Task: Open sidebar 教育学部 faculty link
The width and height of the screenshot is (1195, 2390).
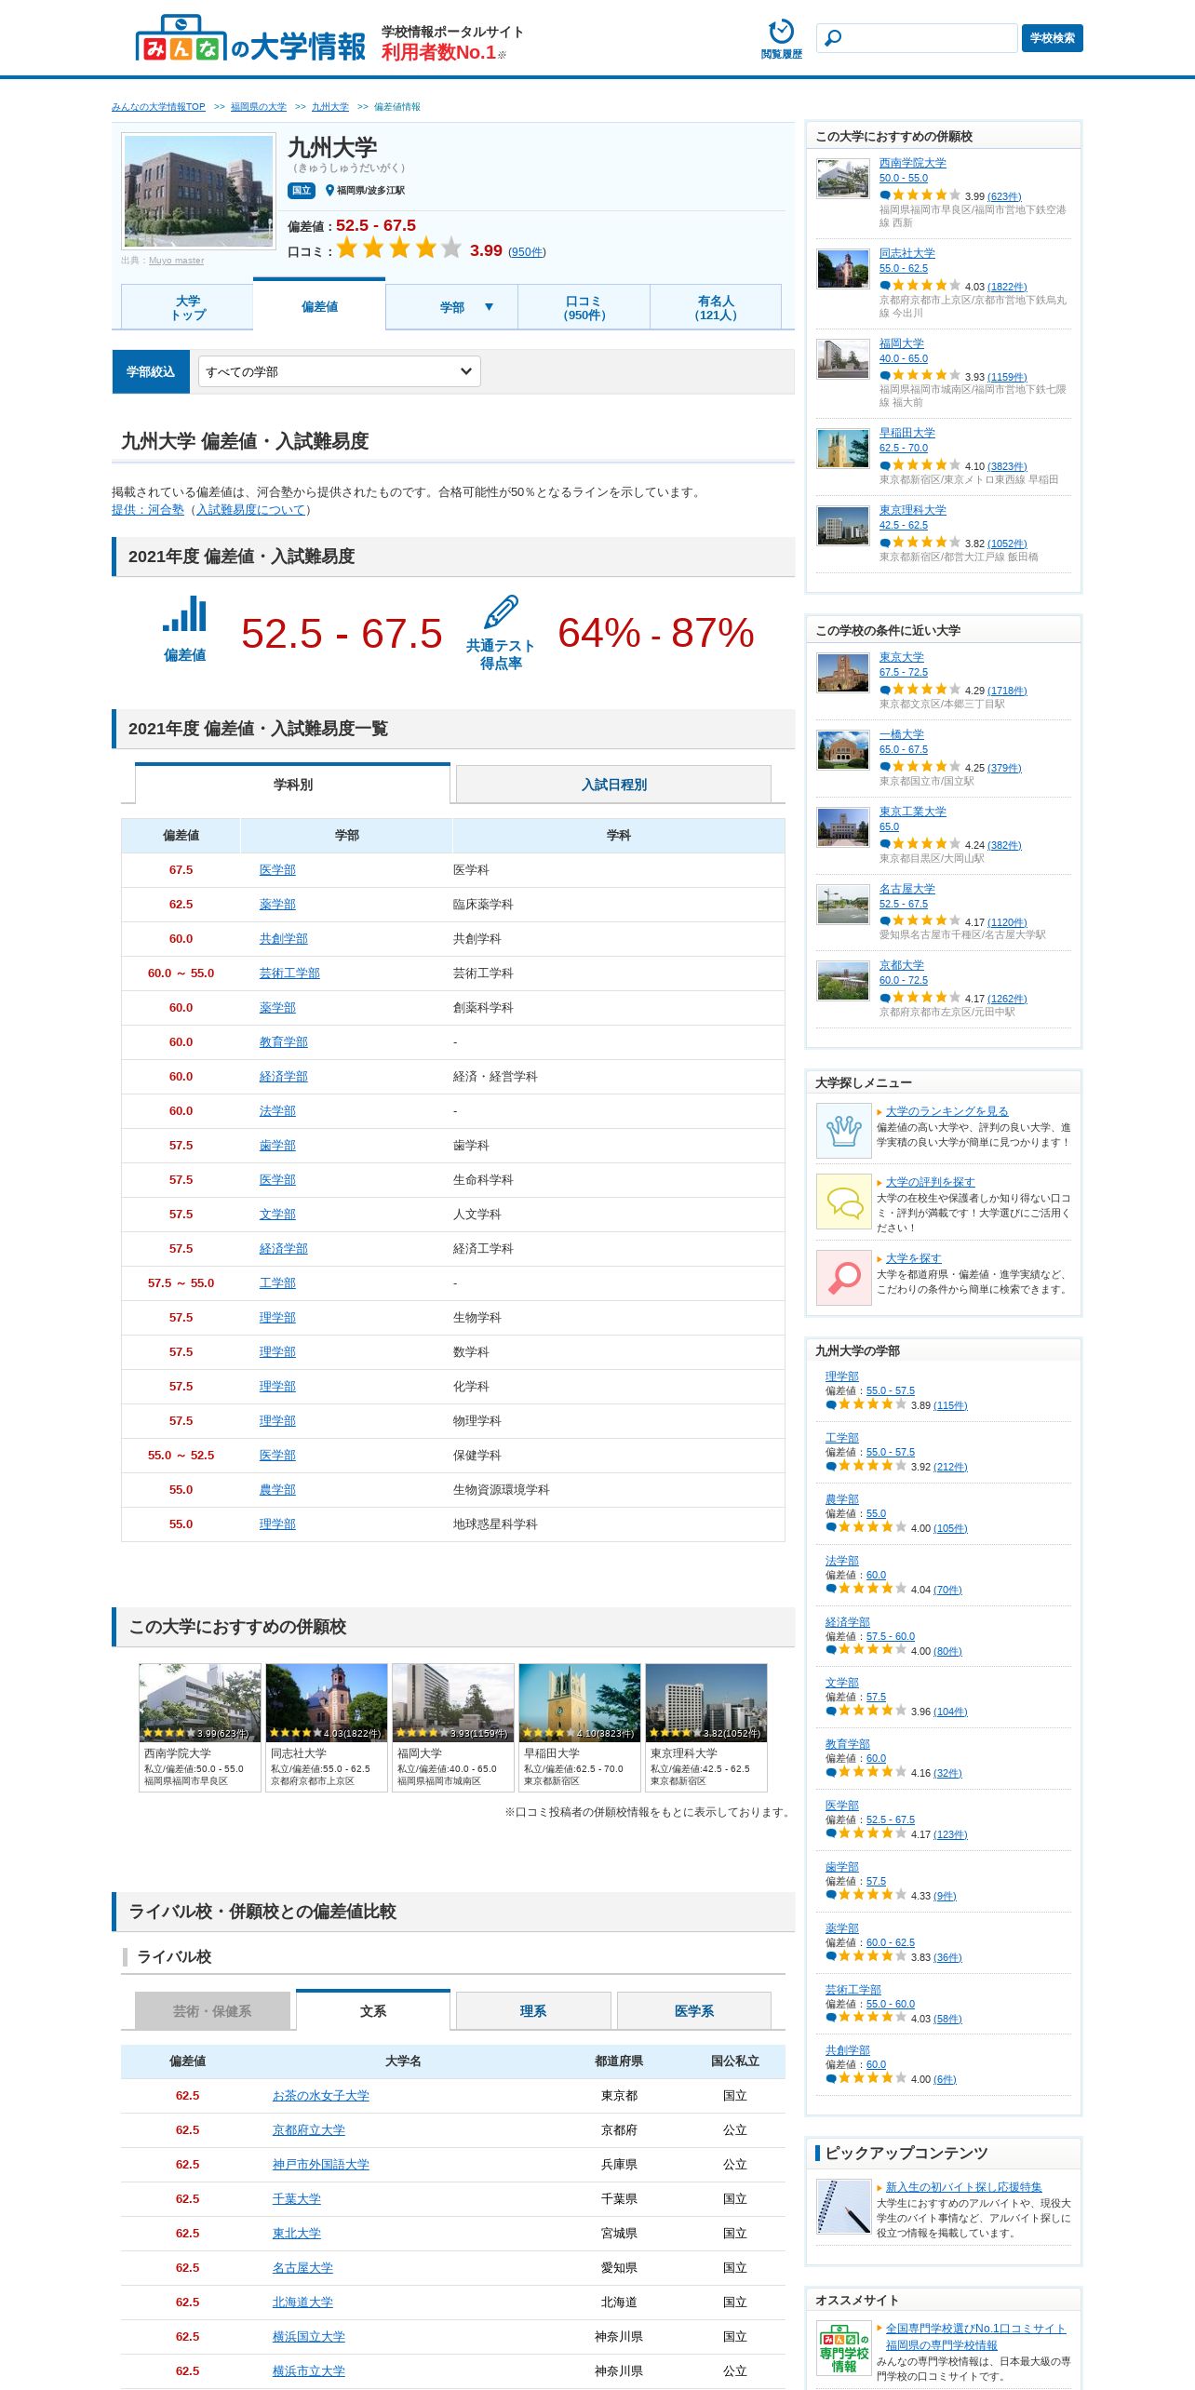Action: (847, 1743)
